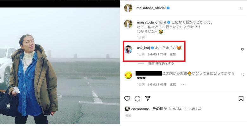
Task: Show other users who liked post
Action: pos(158,109)
